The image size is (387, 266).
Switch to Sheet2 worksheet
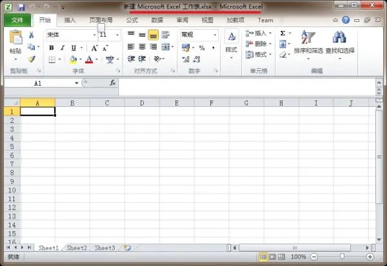[77, 248]
